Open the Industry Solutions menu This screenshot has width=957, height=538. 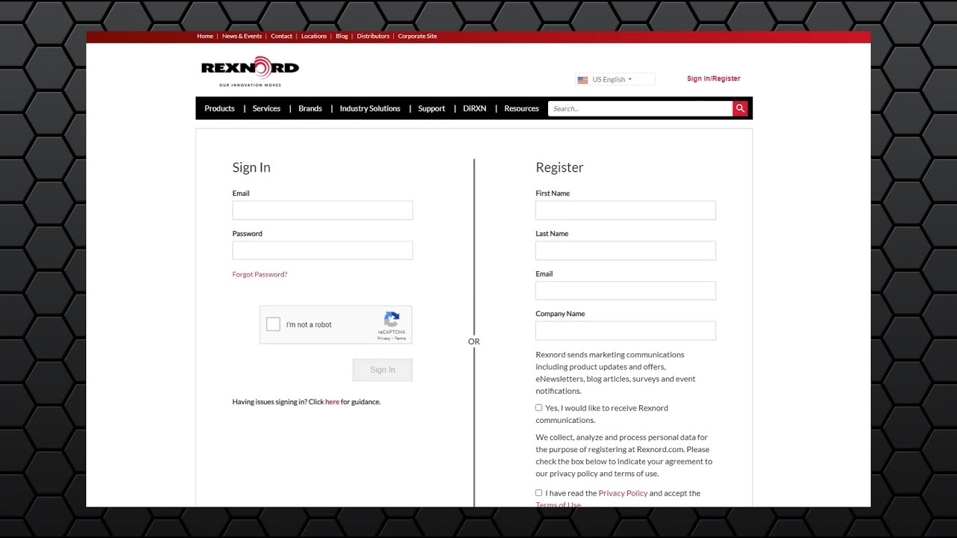[370, 108]
